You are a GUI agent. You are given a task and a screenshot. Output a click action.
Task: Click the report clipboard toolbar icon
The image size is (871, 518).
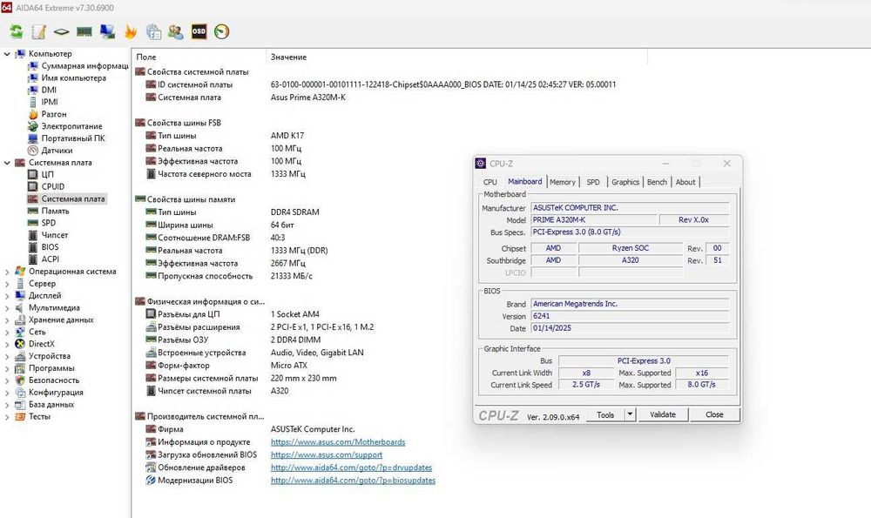[153, 31]
